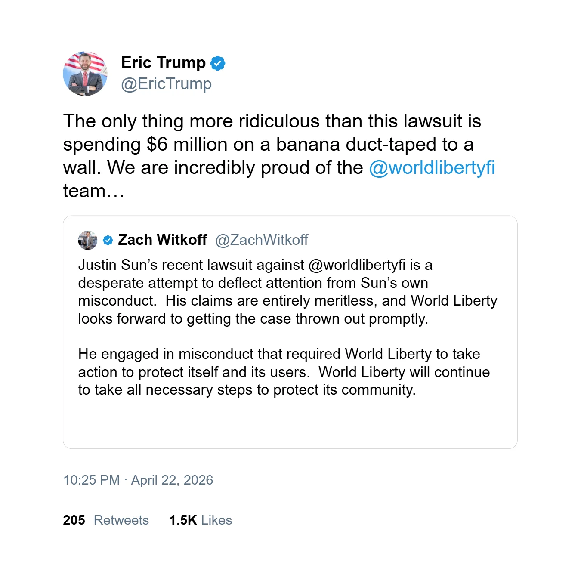
Task: Click the main tweet text about the lawsuit
Action: (272, 121)
